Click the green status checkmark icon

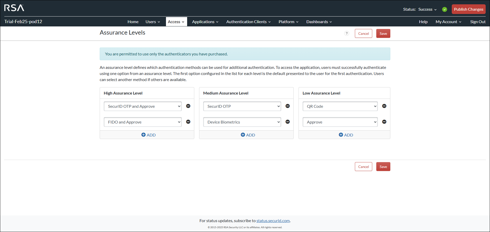click(445, 9)
